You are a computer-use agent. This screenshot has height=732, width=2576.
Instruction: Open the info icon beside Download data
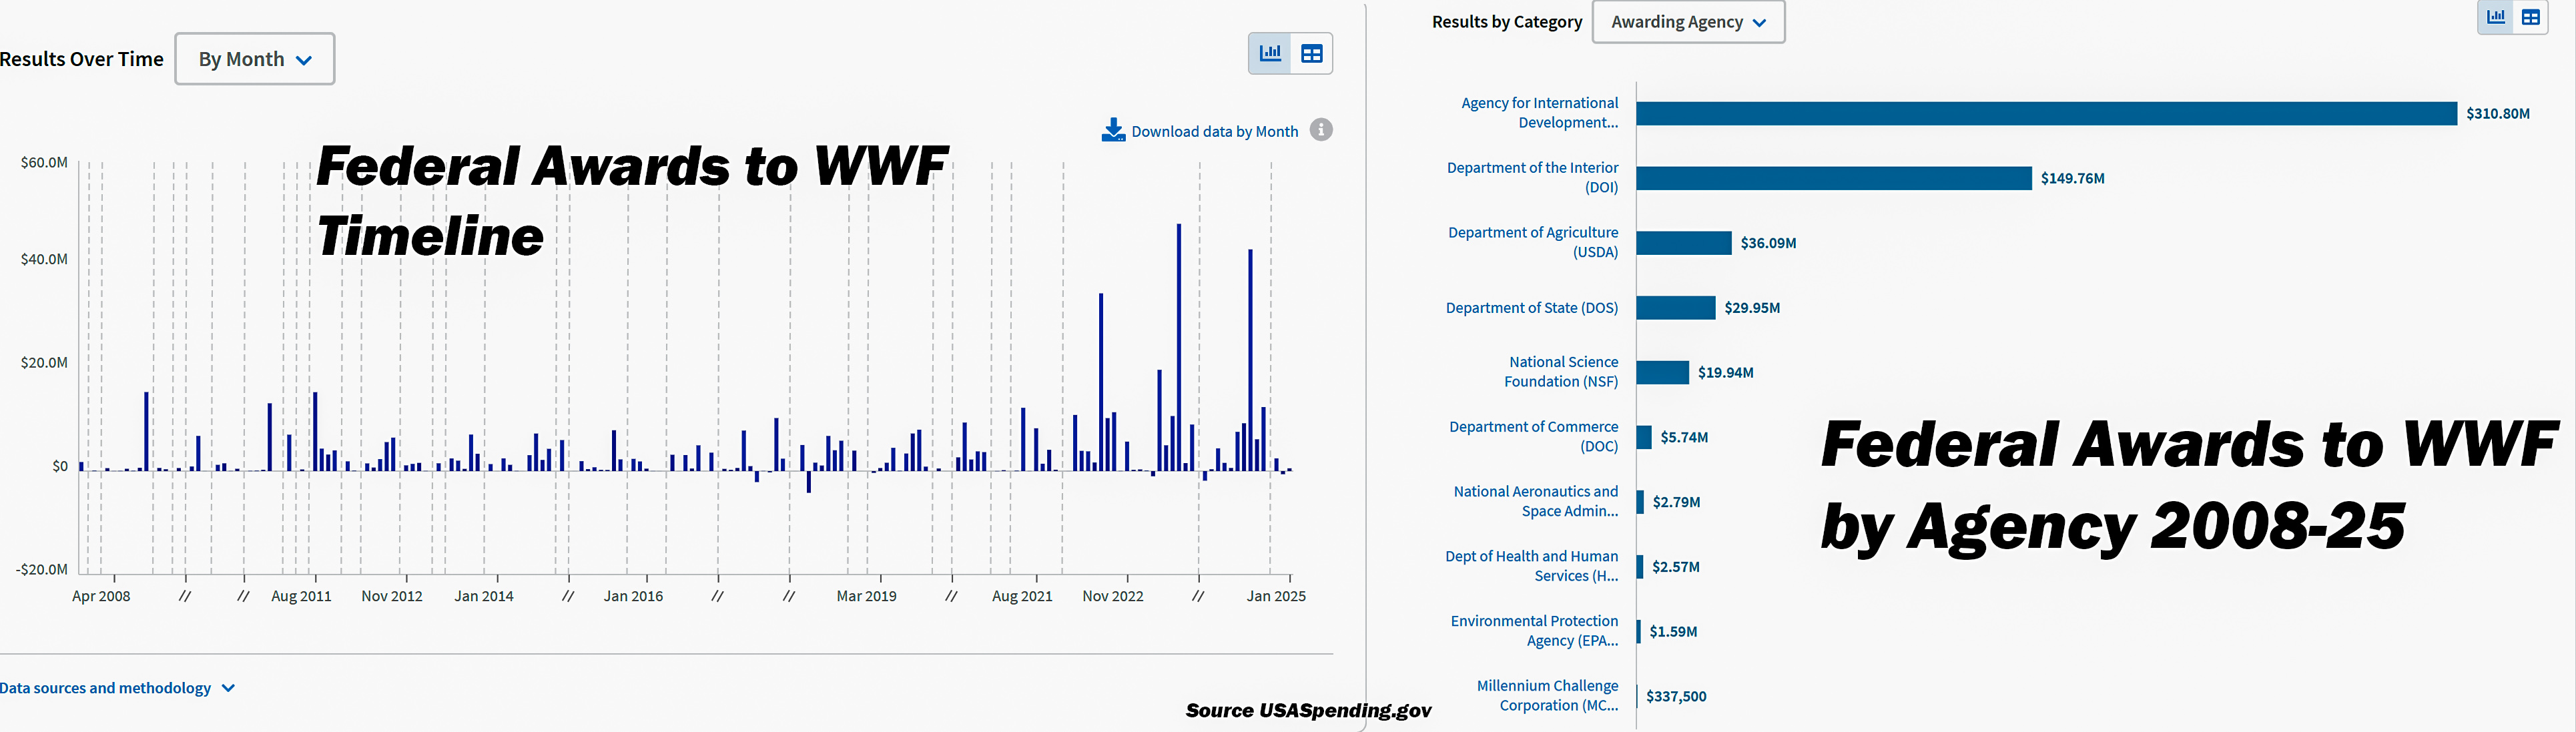(x=1321, y=130)
